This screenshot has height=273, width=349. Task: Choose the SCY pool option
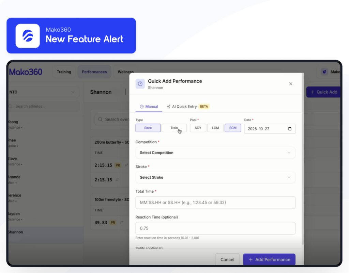pos(198,128)
